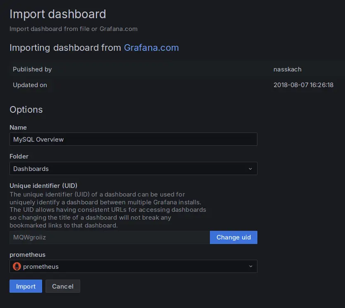Screen dimensions: 345x308
Task: Click the Import dashboard page heading
Action: (x=58, y=14)
